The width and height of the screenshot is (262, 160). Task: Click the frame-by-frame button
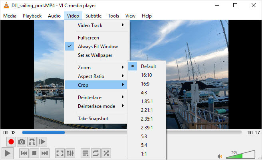(x=42, y=142)
